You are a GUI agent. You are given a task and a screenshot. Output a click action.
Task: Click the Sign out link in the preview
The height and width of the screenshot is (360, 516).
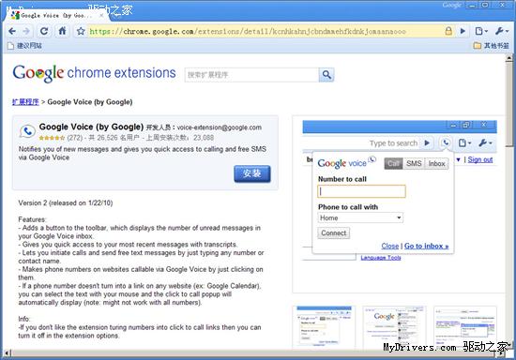(480, 159)
